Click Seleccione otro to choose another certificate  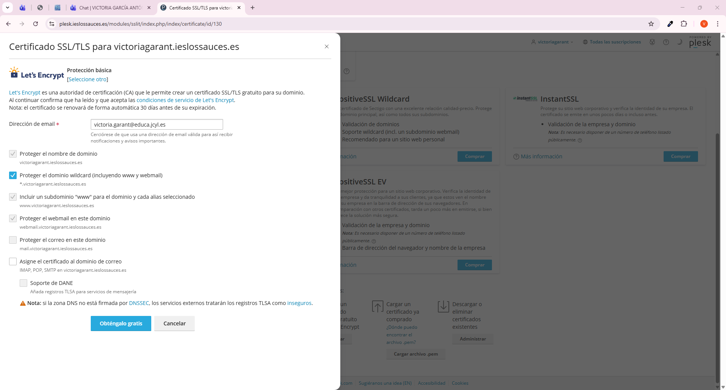tap(87, 79)
